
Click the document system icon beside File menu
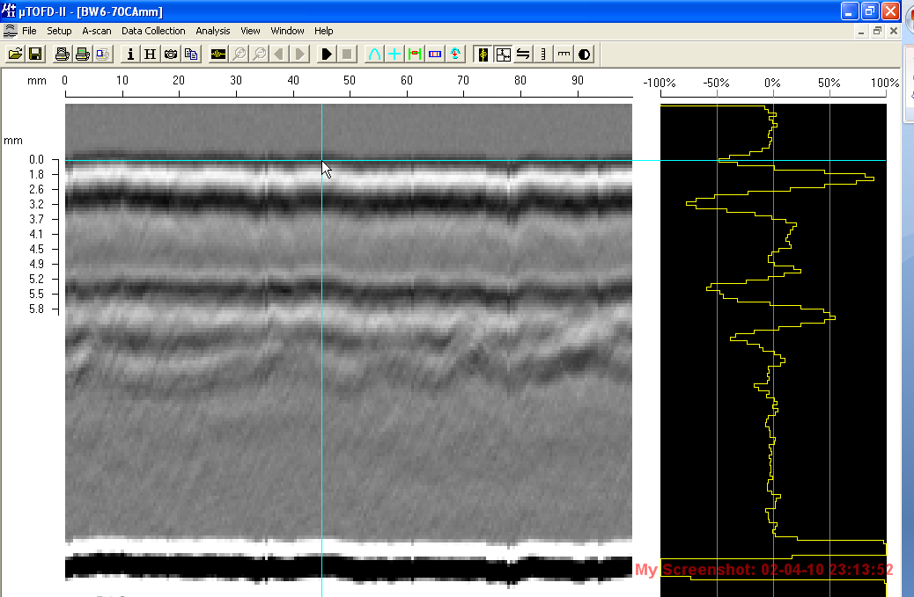click(x=10, y=31)
